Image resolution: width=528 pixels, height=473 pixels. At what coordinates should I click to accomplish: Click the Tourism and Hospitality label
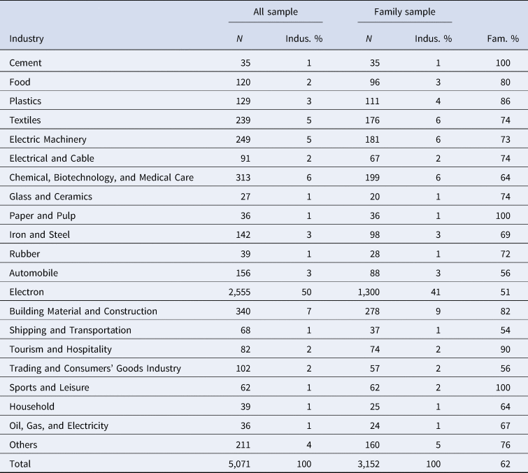[x=60, y=349]
